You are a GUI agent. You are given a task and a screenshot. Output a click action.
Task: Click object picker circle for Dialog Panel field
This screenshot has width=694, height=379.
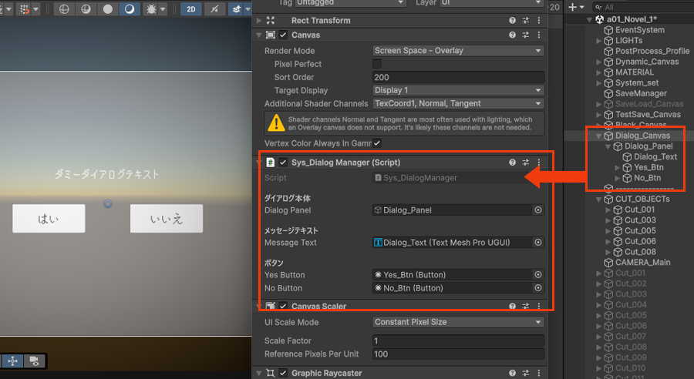pos(538,210)
